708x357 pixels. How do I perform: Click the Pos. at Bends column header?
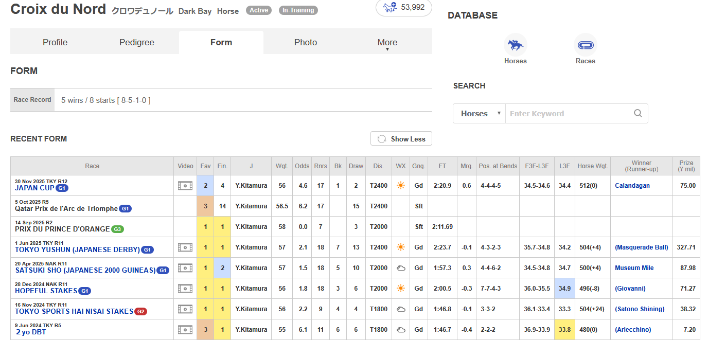point(498,166)
